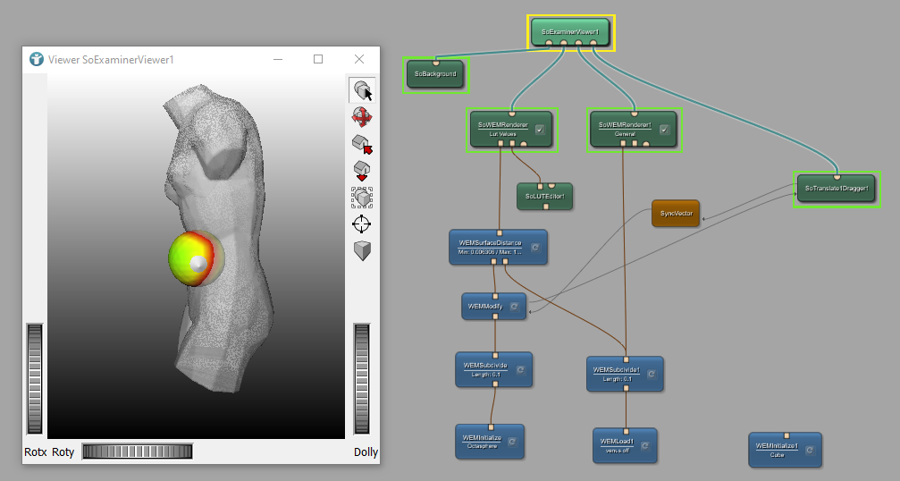This screenshot has height=481, width=900.
Task: Click the Rotx vertical thumbwheel
Action: pos(35,377)
